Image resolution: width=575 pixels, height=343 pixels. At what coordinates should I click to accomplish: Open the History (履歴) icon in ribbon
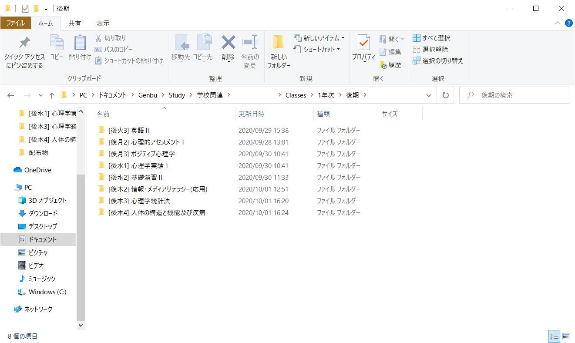tap(383, 65)
